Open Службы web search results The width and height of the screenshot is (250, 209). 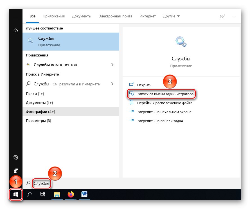click(x=71, y=84)
